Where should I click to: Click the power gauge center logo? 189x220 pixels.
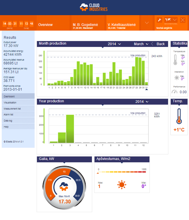point(65,185)
